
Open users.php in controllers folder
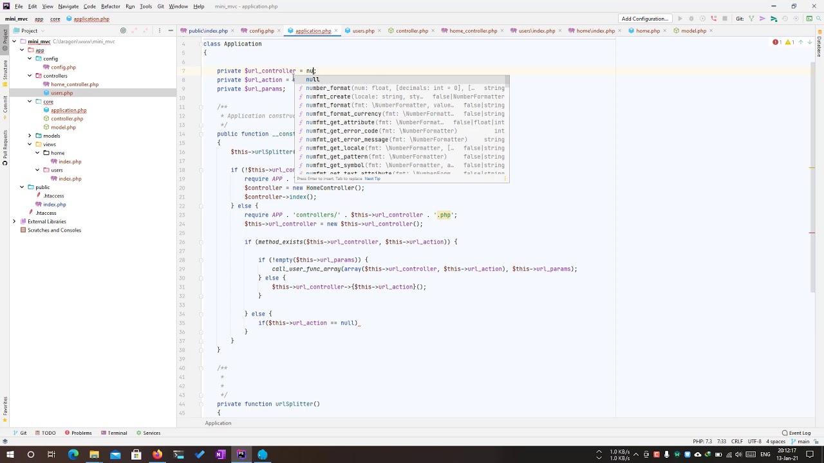62,93
